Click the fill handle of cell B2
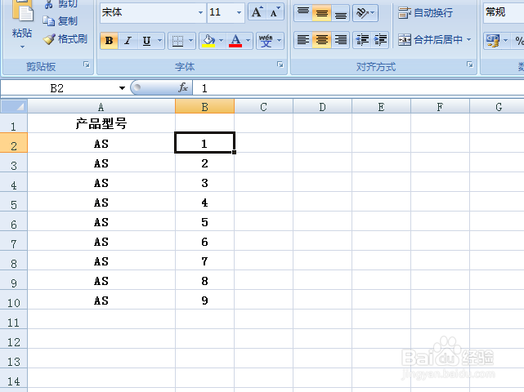Screen dimensions: 524x392 coord(235,152)
